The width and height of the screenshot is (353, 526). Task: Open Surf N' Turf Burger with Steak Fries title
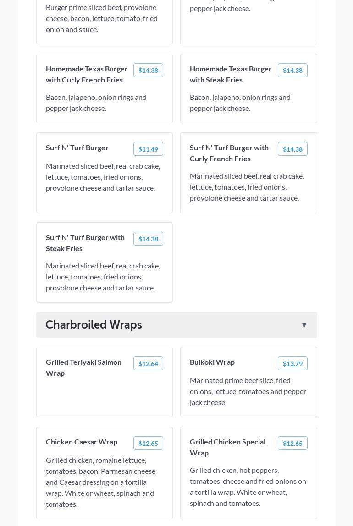85,243
